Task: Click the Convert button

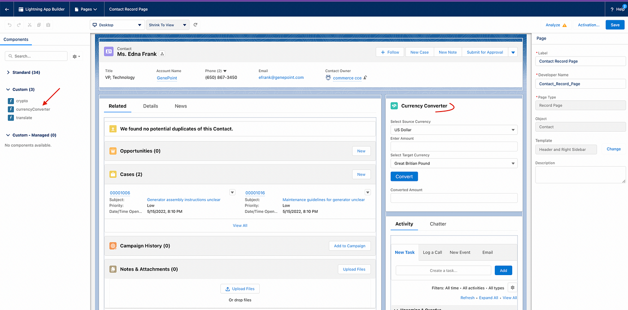Action: click(404, 177)
